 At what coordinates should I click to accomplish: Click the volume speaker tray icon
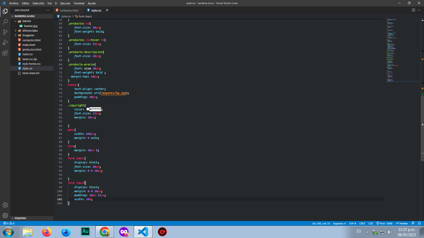(390, 232)
